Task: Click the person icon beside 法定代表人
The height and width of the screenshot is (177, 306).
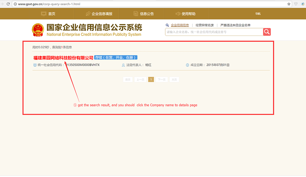Action: pos(123,65)
